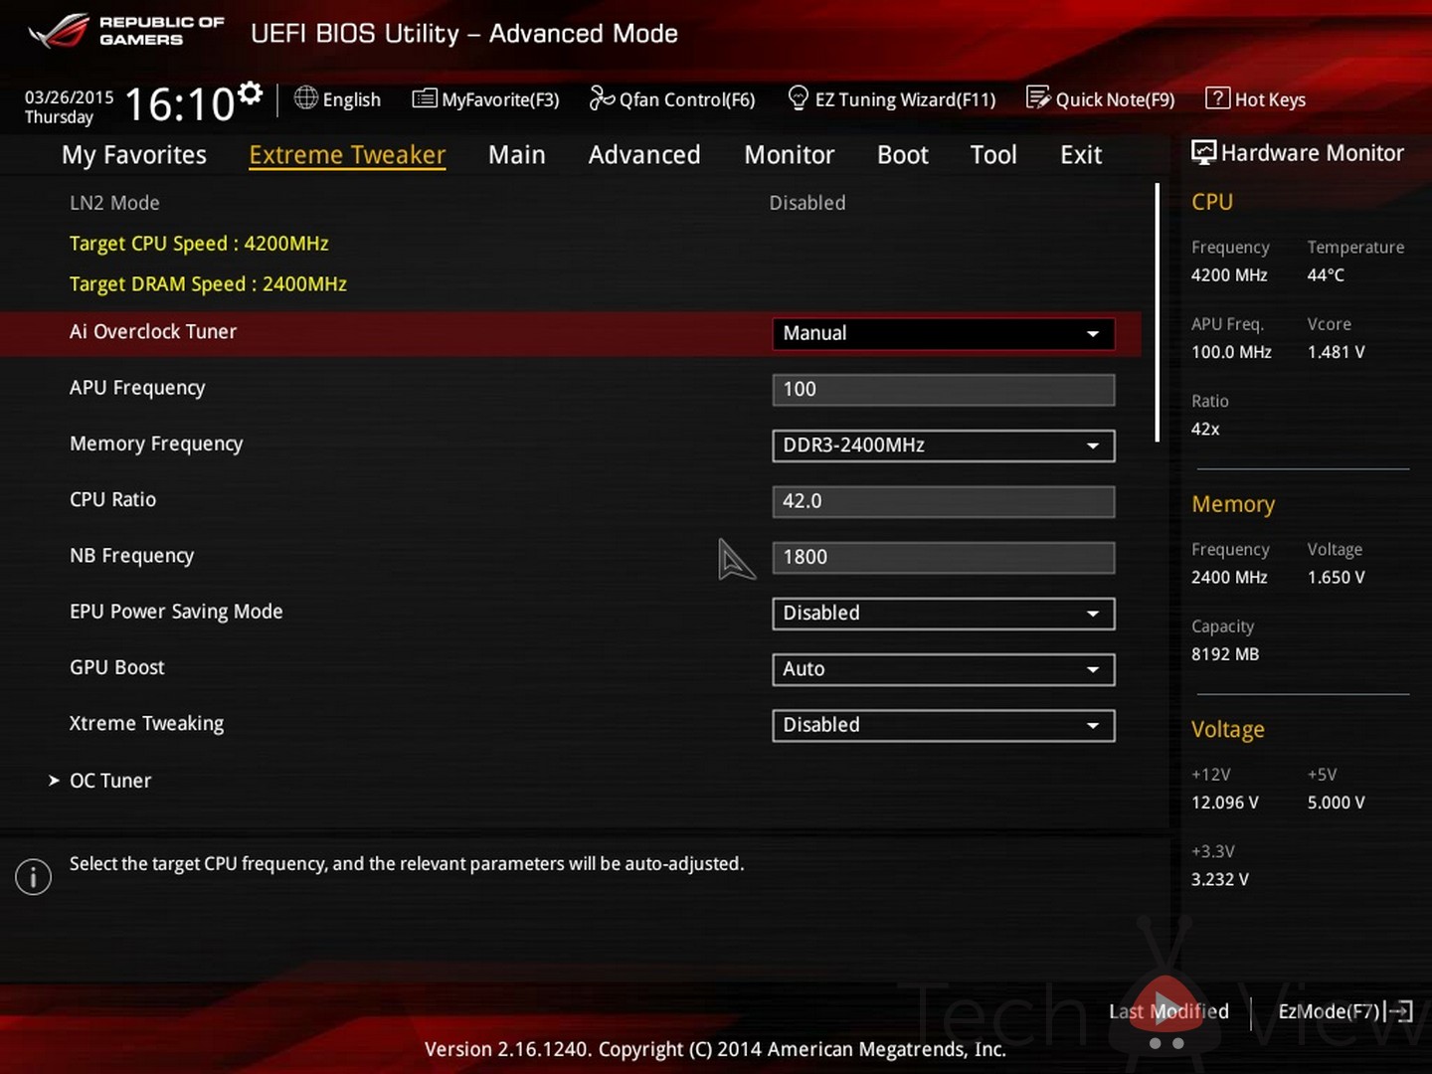Click the NB Frequency input field

click(x=943, y=557)
